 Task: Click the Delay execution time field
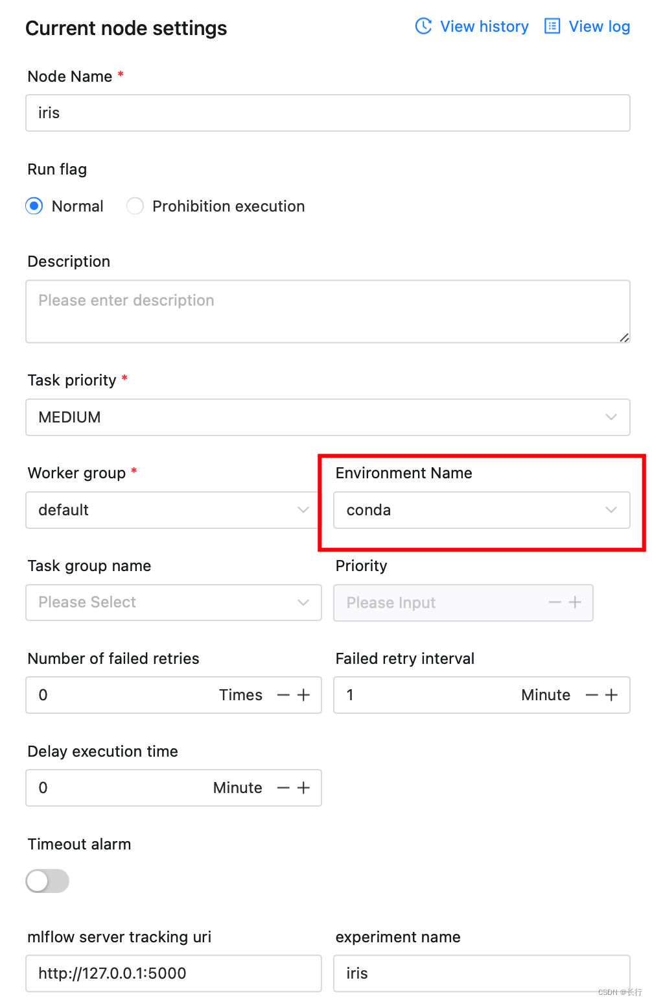pos(174,788)
